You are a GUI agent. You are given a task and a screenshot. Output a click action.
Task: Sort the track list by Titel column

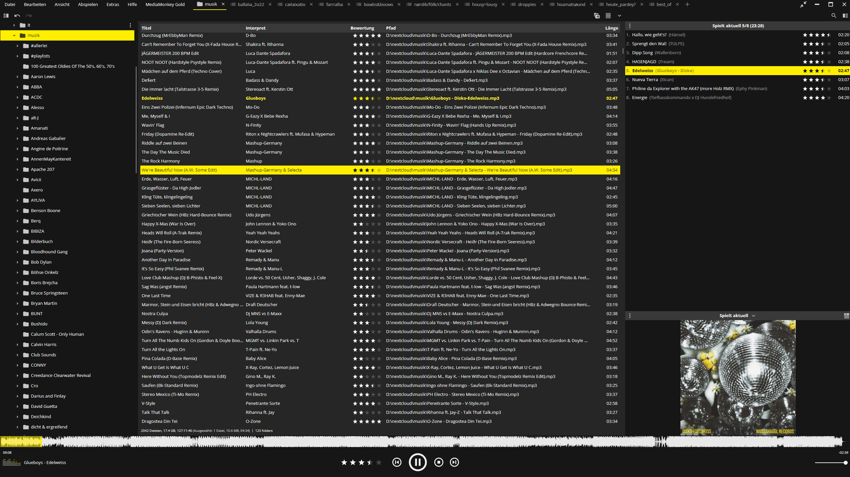(146, 28)
